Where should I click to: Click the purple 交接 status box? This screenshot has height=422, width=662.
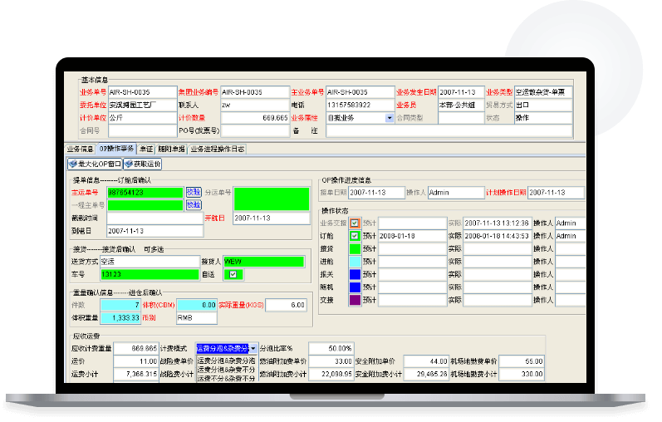pos(355,300)
